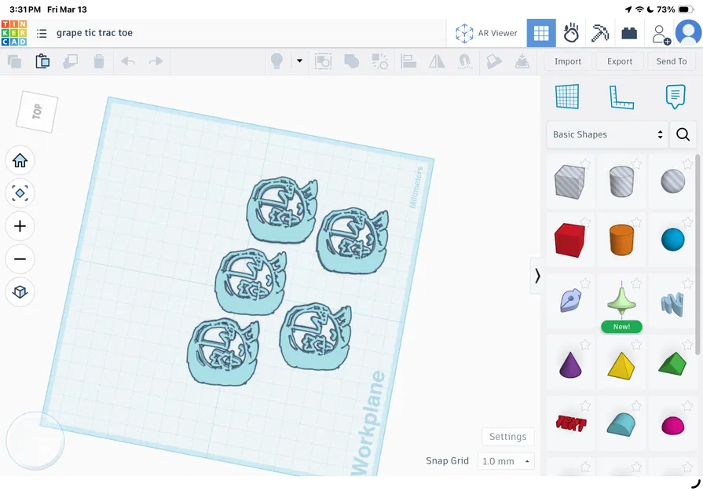Toggle the Cruise magnet icon

[464, 61]
